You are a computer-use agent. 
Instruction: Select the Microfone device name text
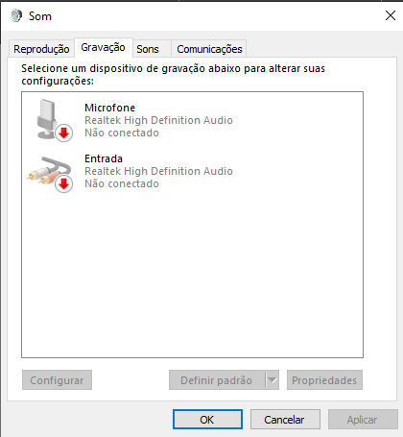pyautogui.click(x=109, y=108)
